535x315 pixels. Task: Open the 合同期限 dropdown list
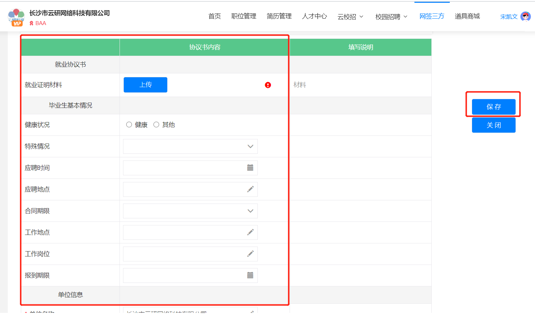[x=250, y=211]
